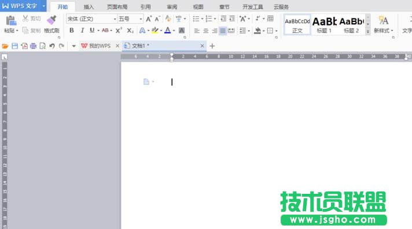Open the font size dropdown 五号
This screenshot has width=412, height=229.
click(x=141, y=19)
